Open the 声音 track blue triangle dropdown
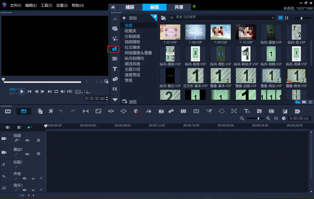 click(x=41, y=178)
